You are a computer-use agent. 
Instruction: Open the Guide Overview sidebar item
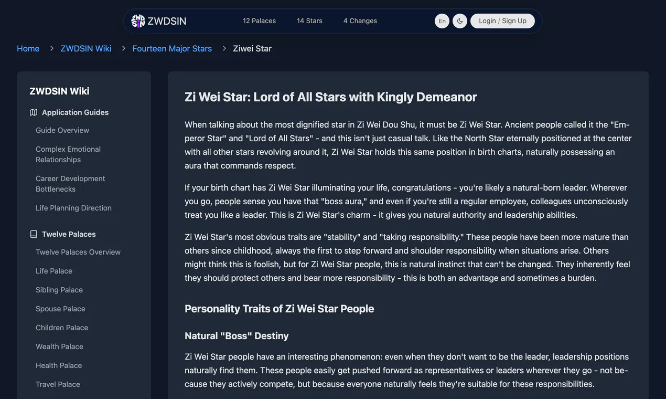tap(62, 130)
